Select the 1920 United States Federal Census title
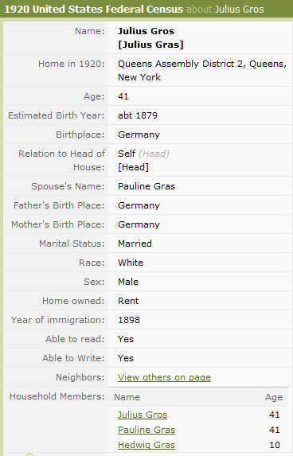This screenshot has width=293, height=456. pyautogui.click(x=94, y=9)
